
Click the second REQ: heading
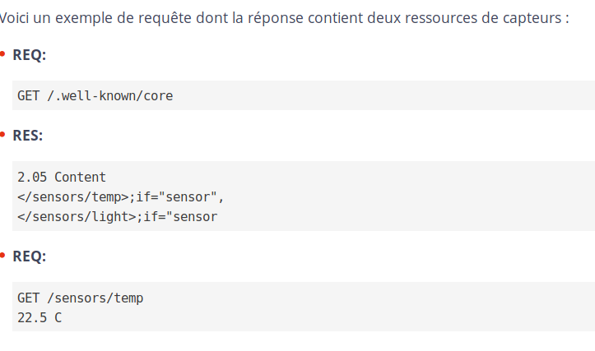coord(30,256)
